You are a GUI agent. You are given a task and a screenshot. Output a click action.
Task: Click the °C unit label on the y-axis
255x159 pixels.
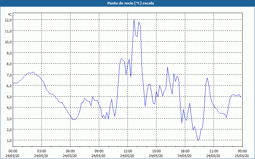pyautogui.click(x=10, y=15)
